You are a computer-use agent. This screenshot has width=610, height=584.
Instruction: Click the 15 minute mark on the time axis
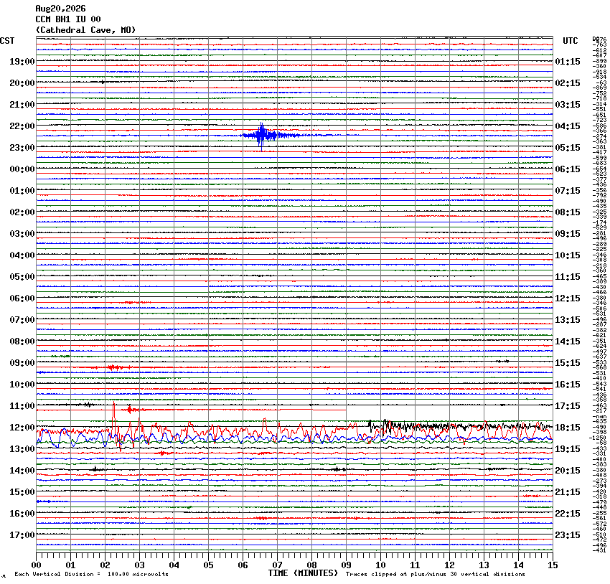[x=553, y=565]
